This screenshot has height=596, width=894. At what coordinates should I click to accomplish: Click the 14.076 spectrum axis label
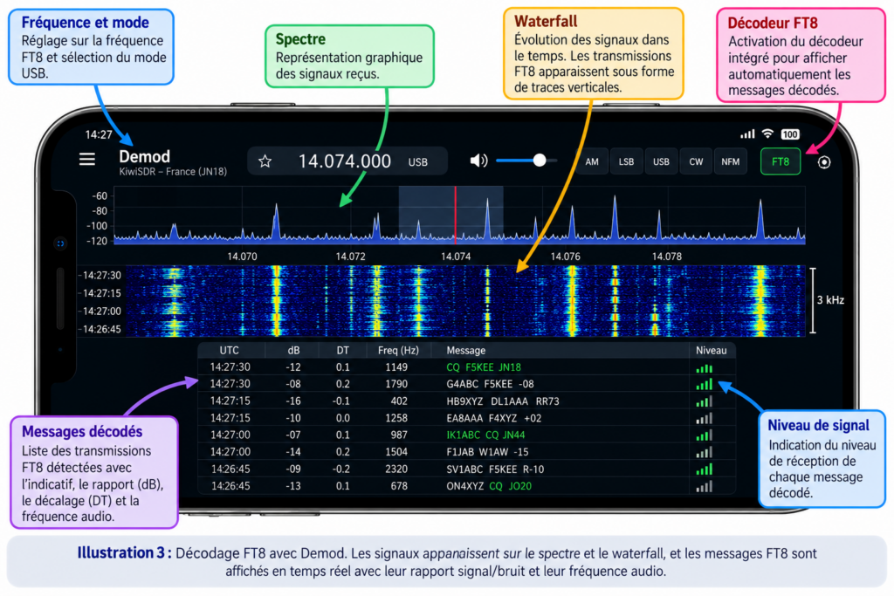click(565, 257)
